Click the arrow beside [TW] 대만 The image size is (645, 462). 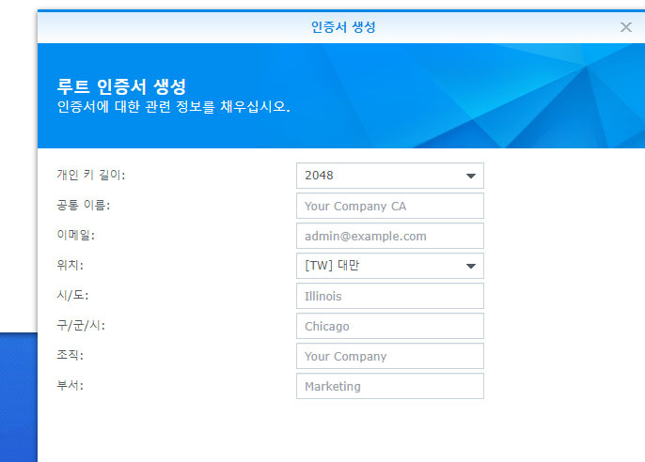470,266
